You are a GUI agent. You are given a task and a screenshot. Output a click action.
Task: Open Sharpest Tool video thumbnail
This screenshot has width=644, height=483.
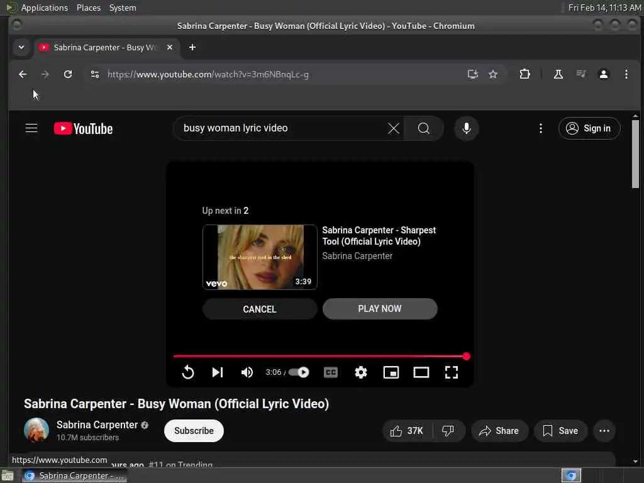coord(260,257)
